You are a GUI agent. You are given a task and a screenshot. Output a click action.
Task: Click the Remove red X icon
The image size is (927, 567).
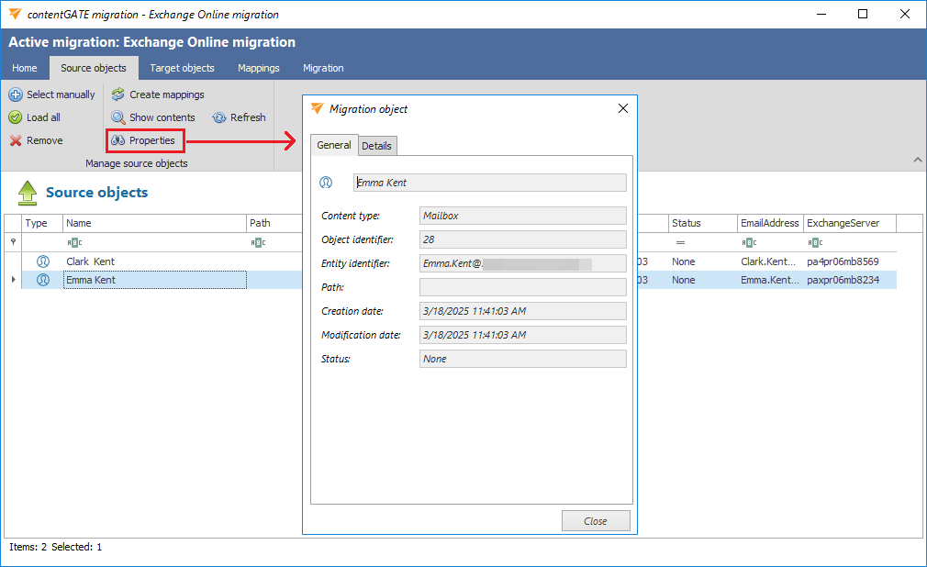click(16, 140)
